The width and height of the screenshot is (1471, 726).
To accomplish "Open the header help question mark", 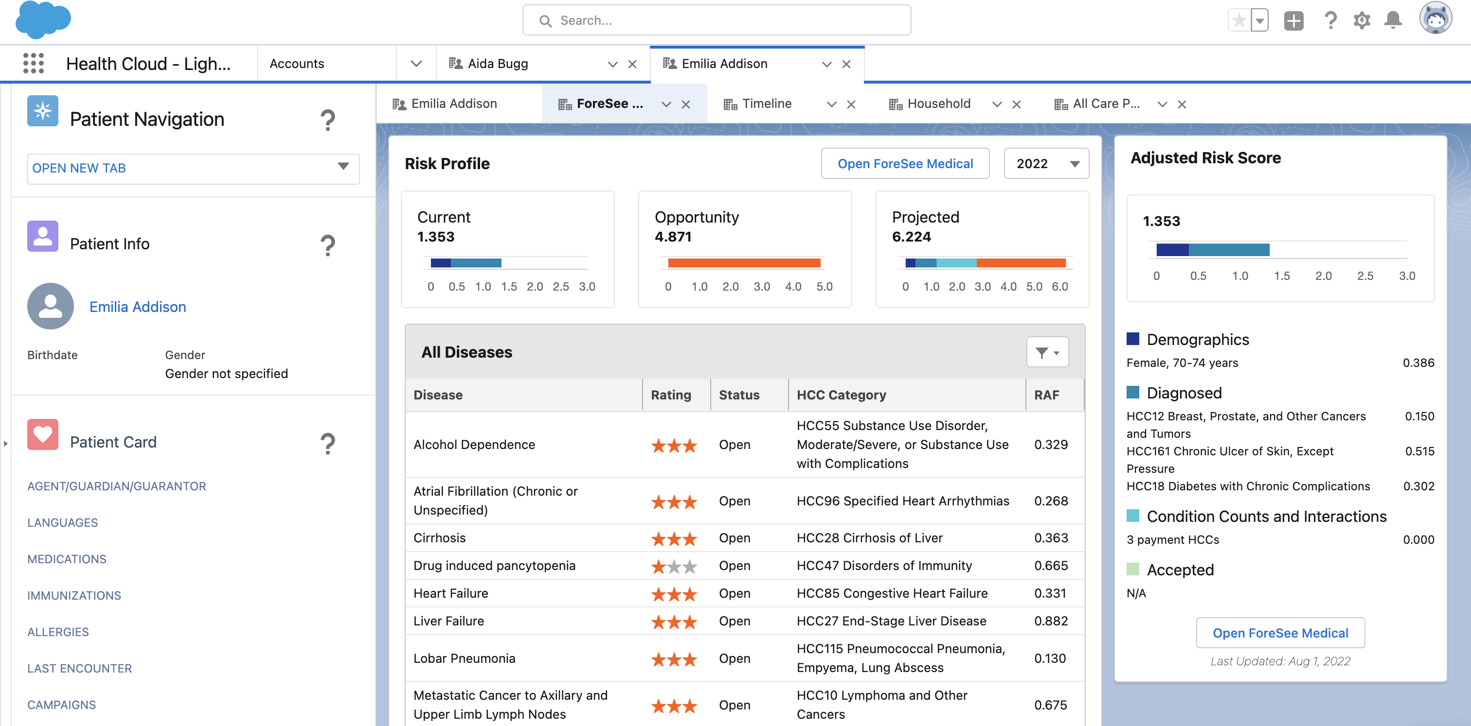I will 1330,20.
